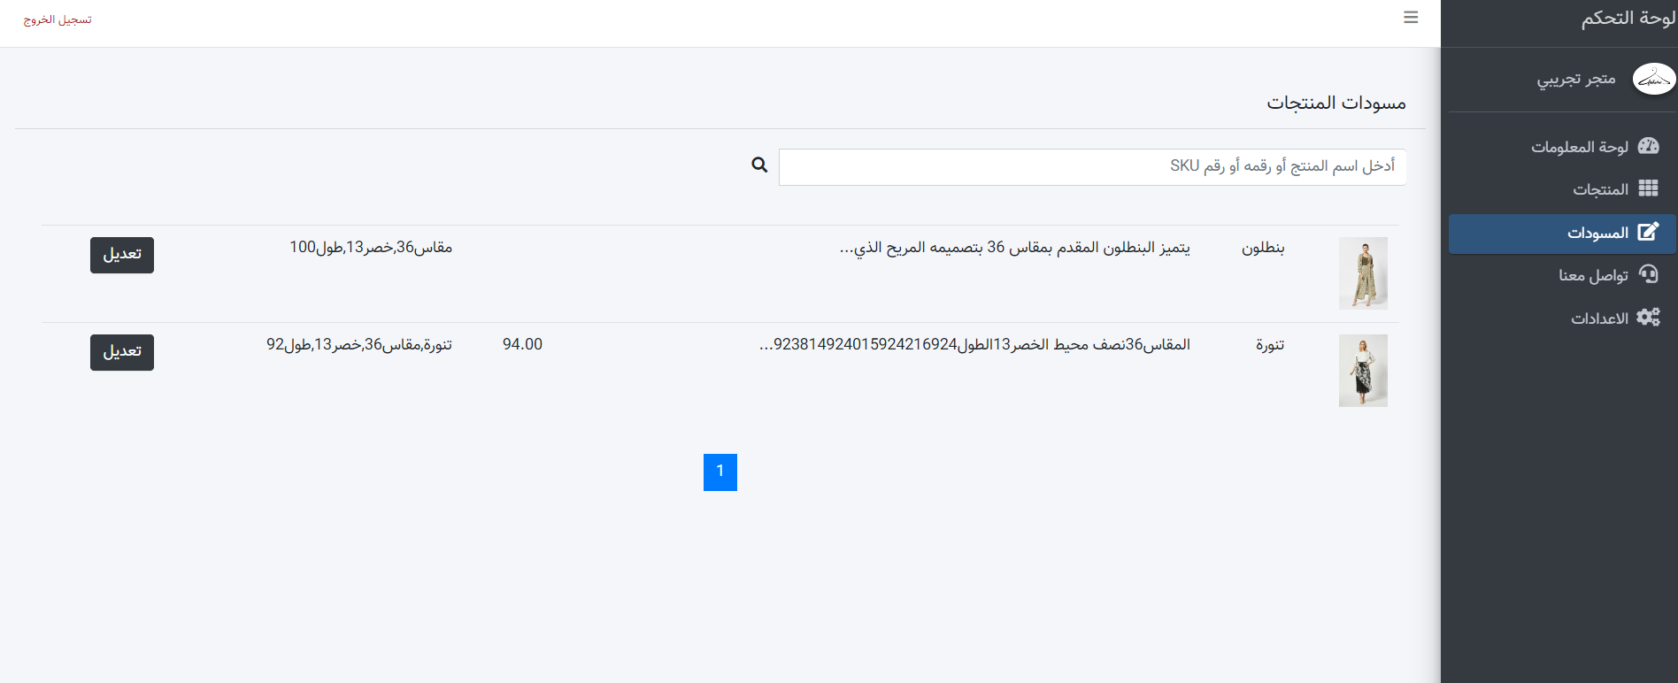Go to pagination page 1
This screenshot has height=683, width=1678.
pyautogui.click(x=720, y=472)
